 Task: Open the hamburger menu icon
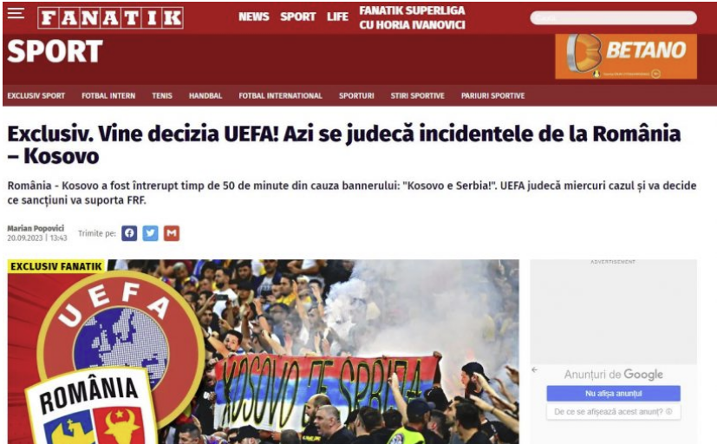coord(16,13)
